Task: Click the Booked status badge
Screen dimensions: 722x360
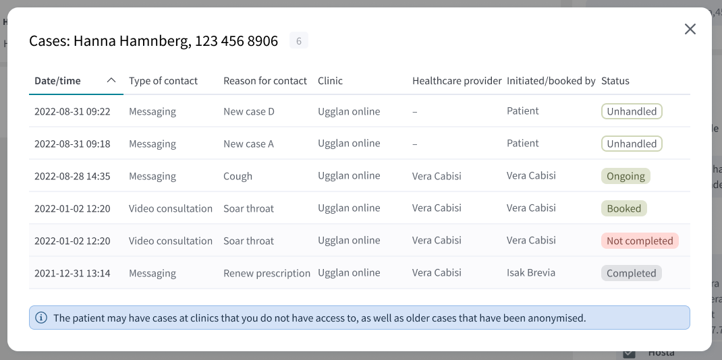Action: point(624,208)
